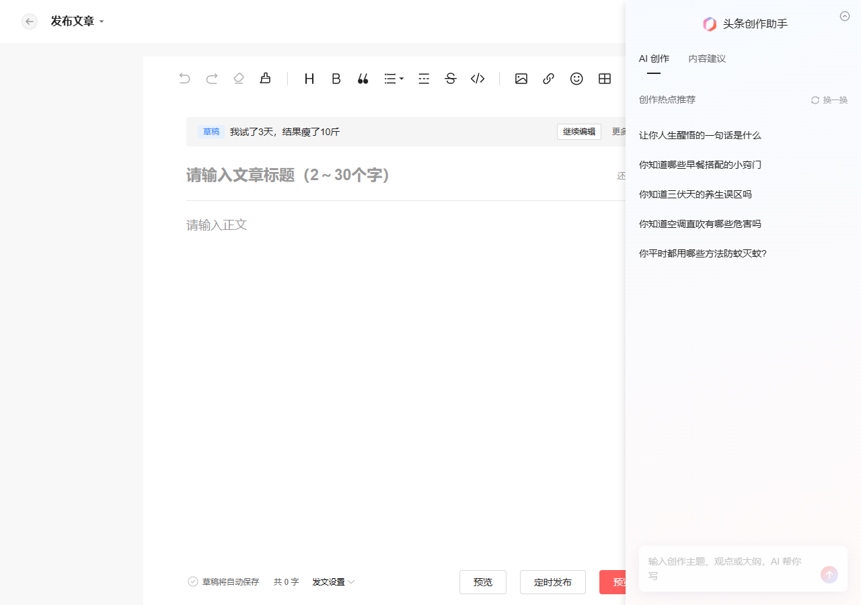
Task: Click the 预览 button
Action: coord(483,582)
